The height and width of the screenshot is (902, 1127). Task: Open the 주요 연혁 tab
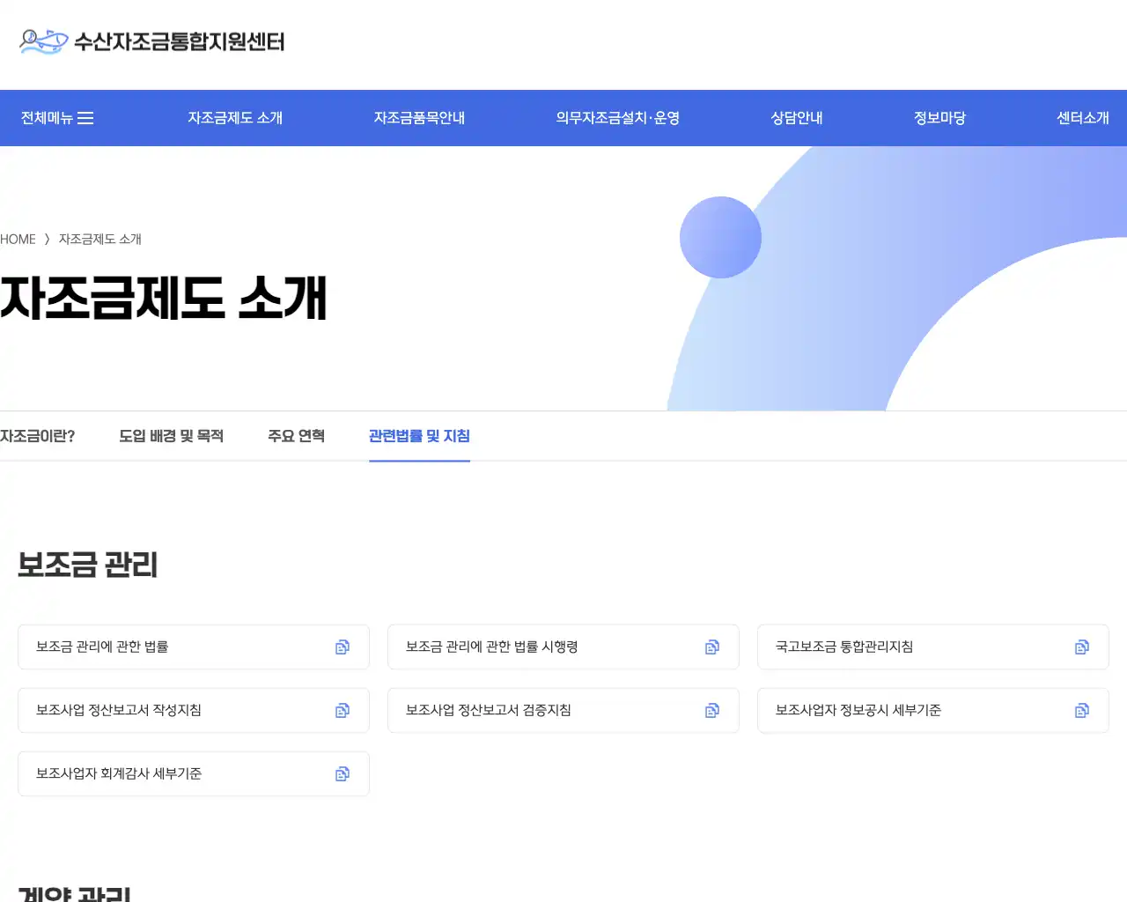[x=297, y=435]
